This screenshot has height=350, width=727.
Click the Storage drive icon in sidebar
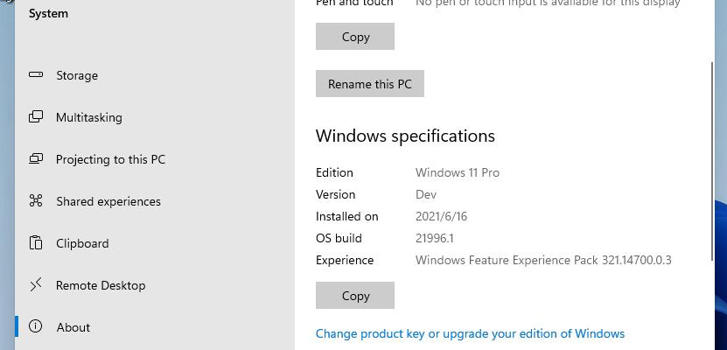coord(36,74)
